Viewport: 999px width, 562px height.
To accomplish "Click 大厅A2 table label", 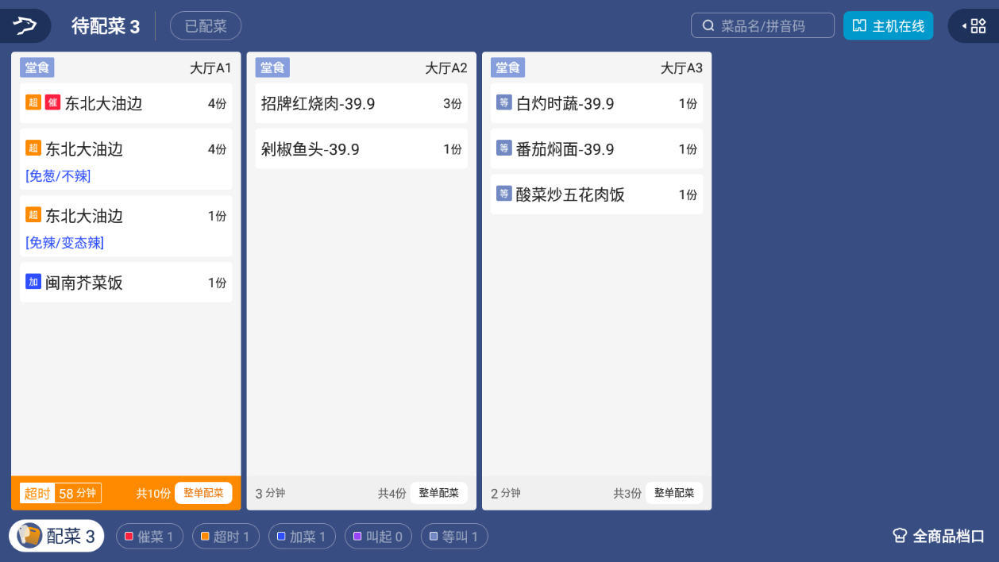I will [x=446, y=68].
